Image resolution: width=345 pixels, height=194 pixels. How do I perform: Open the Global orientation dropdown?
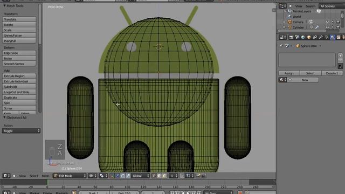[x=140, y=176]
